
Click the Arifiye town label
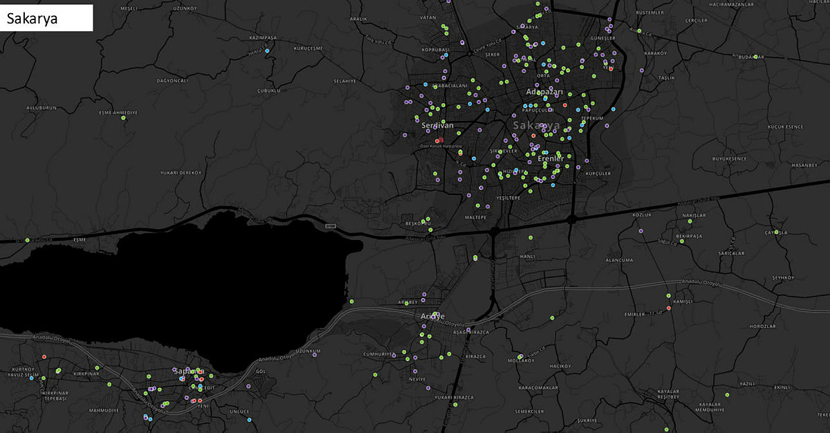[x=433, y=316]
